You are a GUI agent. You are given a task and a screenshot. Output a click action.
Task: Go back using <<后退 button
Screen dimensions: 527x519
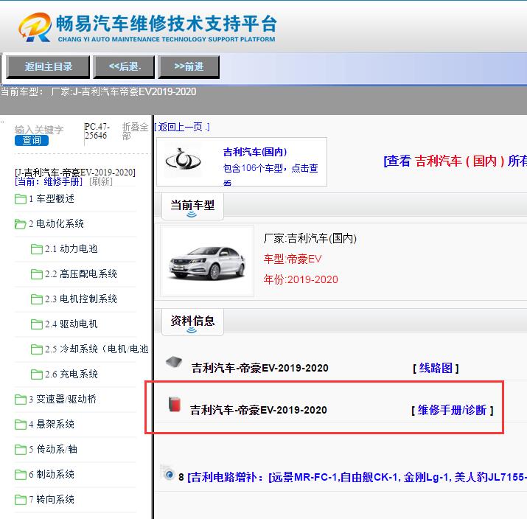124,66
